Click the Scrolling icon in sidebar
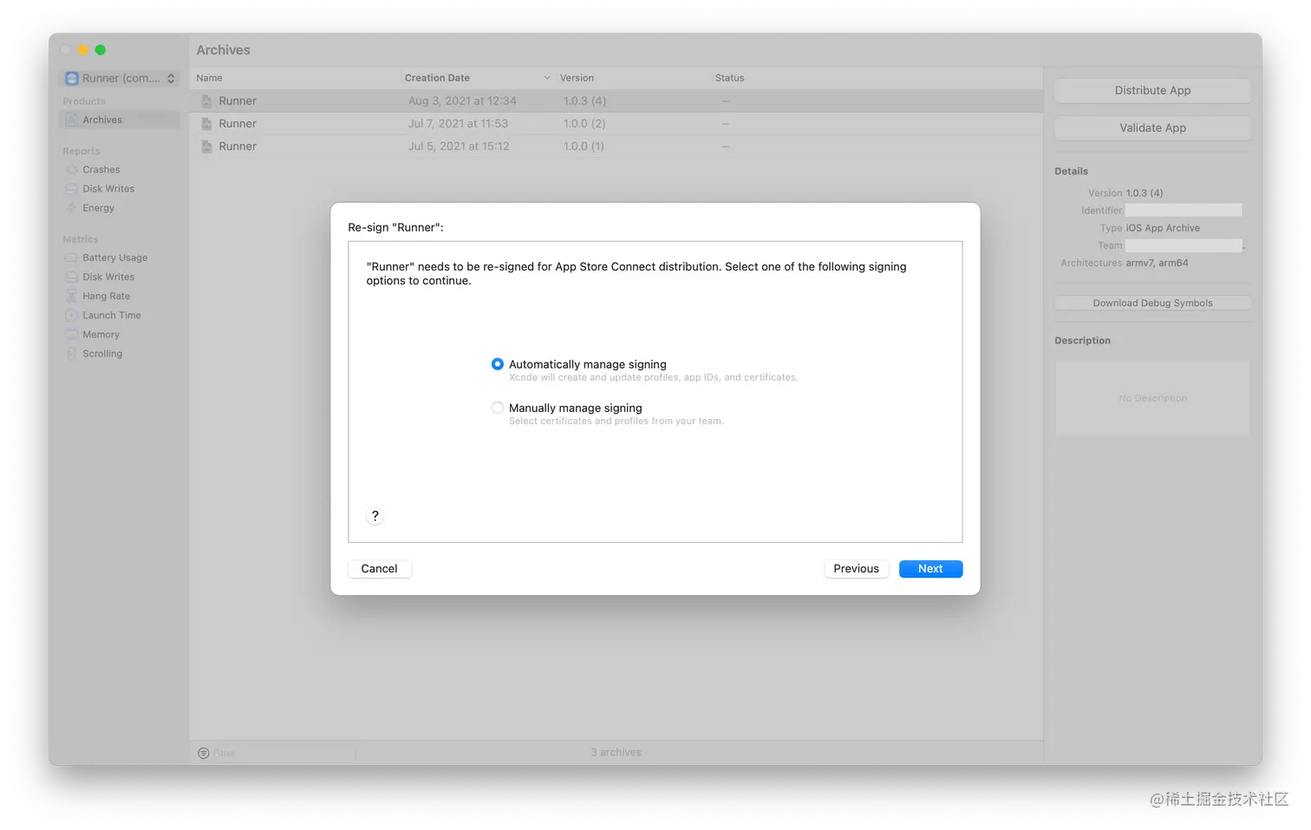1311x830 pixels. tap(71, 354)
